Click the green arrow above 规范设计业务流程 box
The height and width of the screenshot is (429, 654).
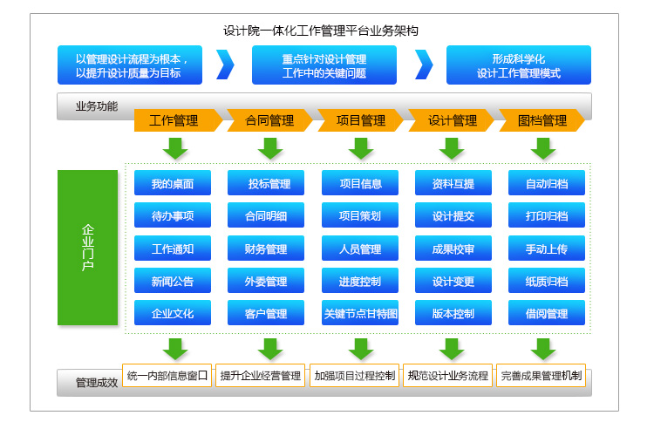(x=452, y=349)
